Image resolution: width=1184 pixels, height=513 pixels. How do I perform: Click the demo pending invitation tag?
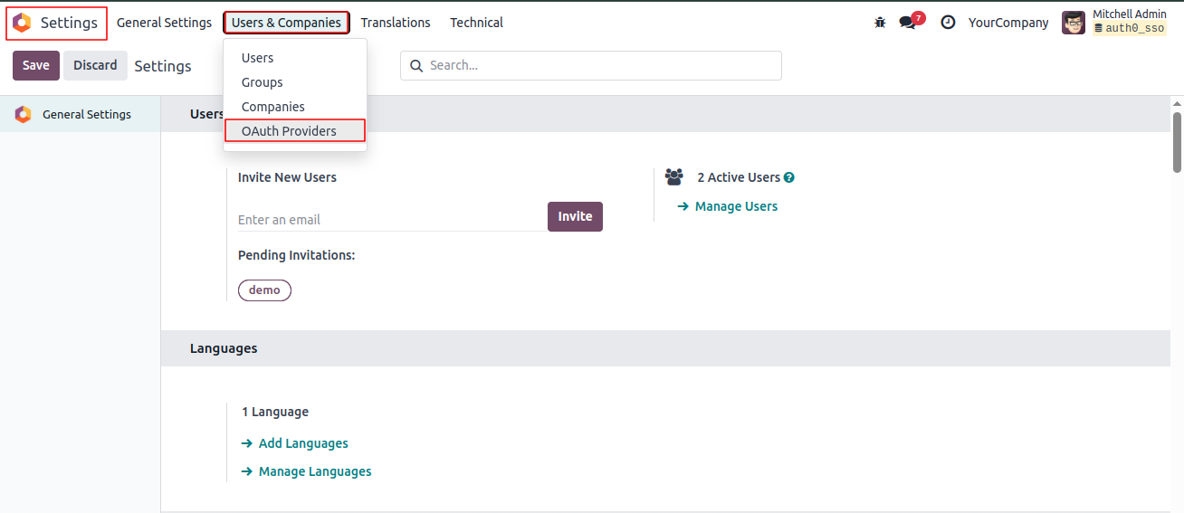click(x=264, y=290)
